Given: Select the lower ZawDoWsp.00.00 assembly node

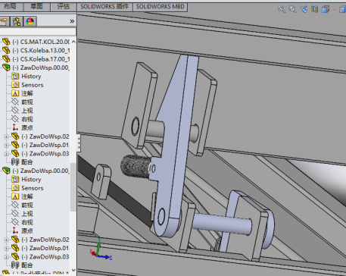Looking at the screenshot, I should 36,171.
